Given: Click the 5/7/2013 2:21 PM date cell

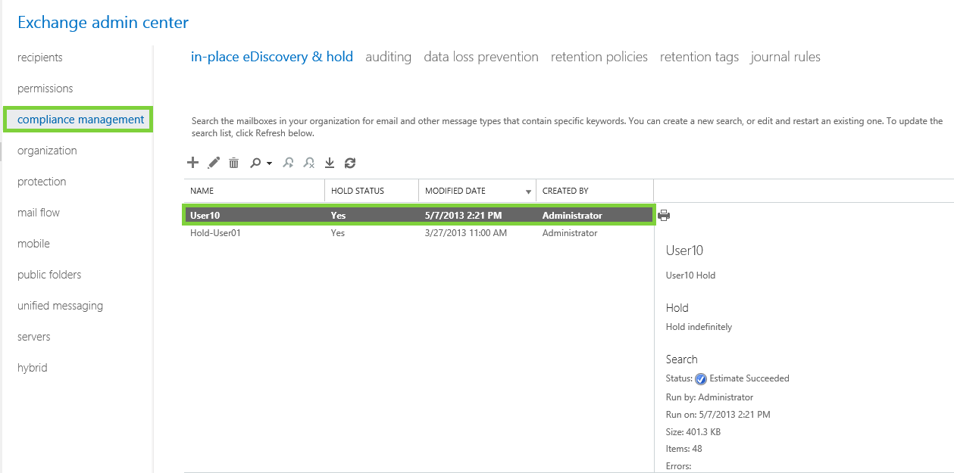Looking at the screenshot, I should 463,216.
